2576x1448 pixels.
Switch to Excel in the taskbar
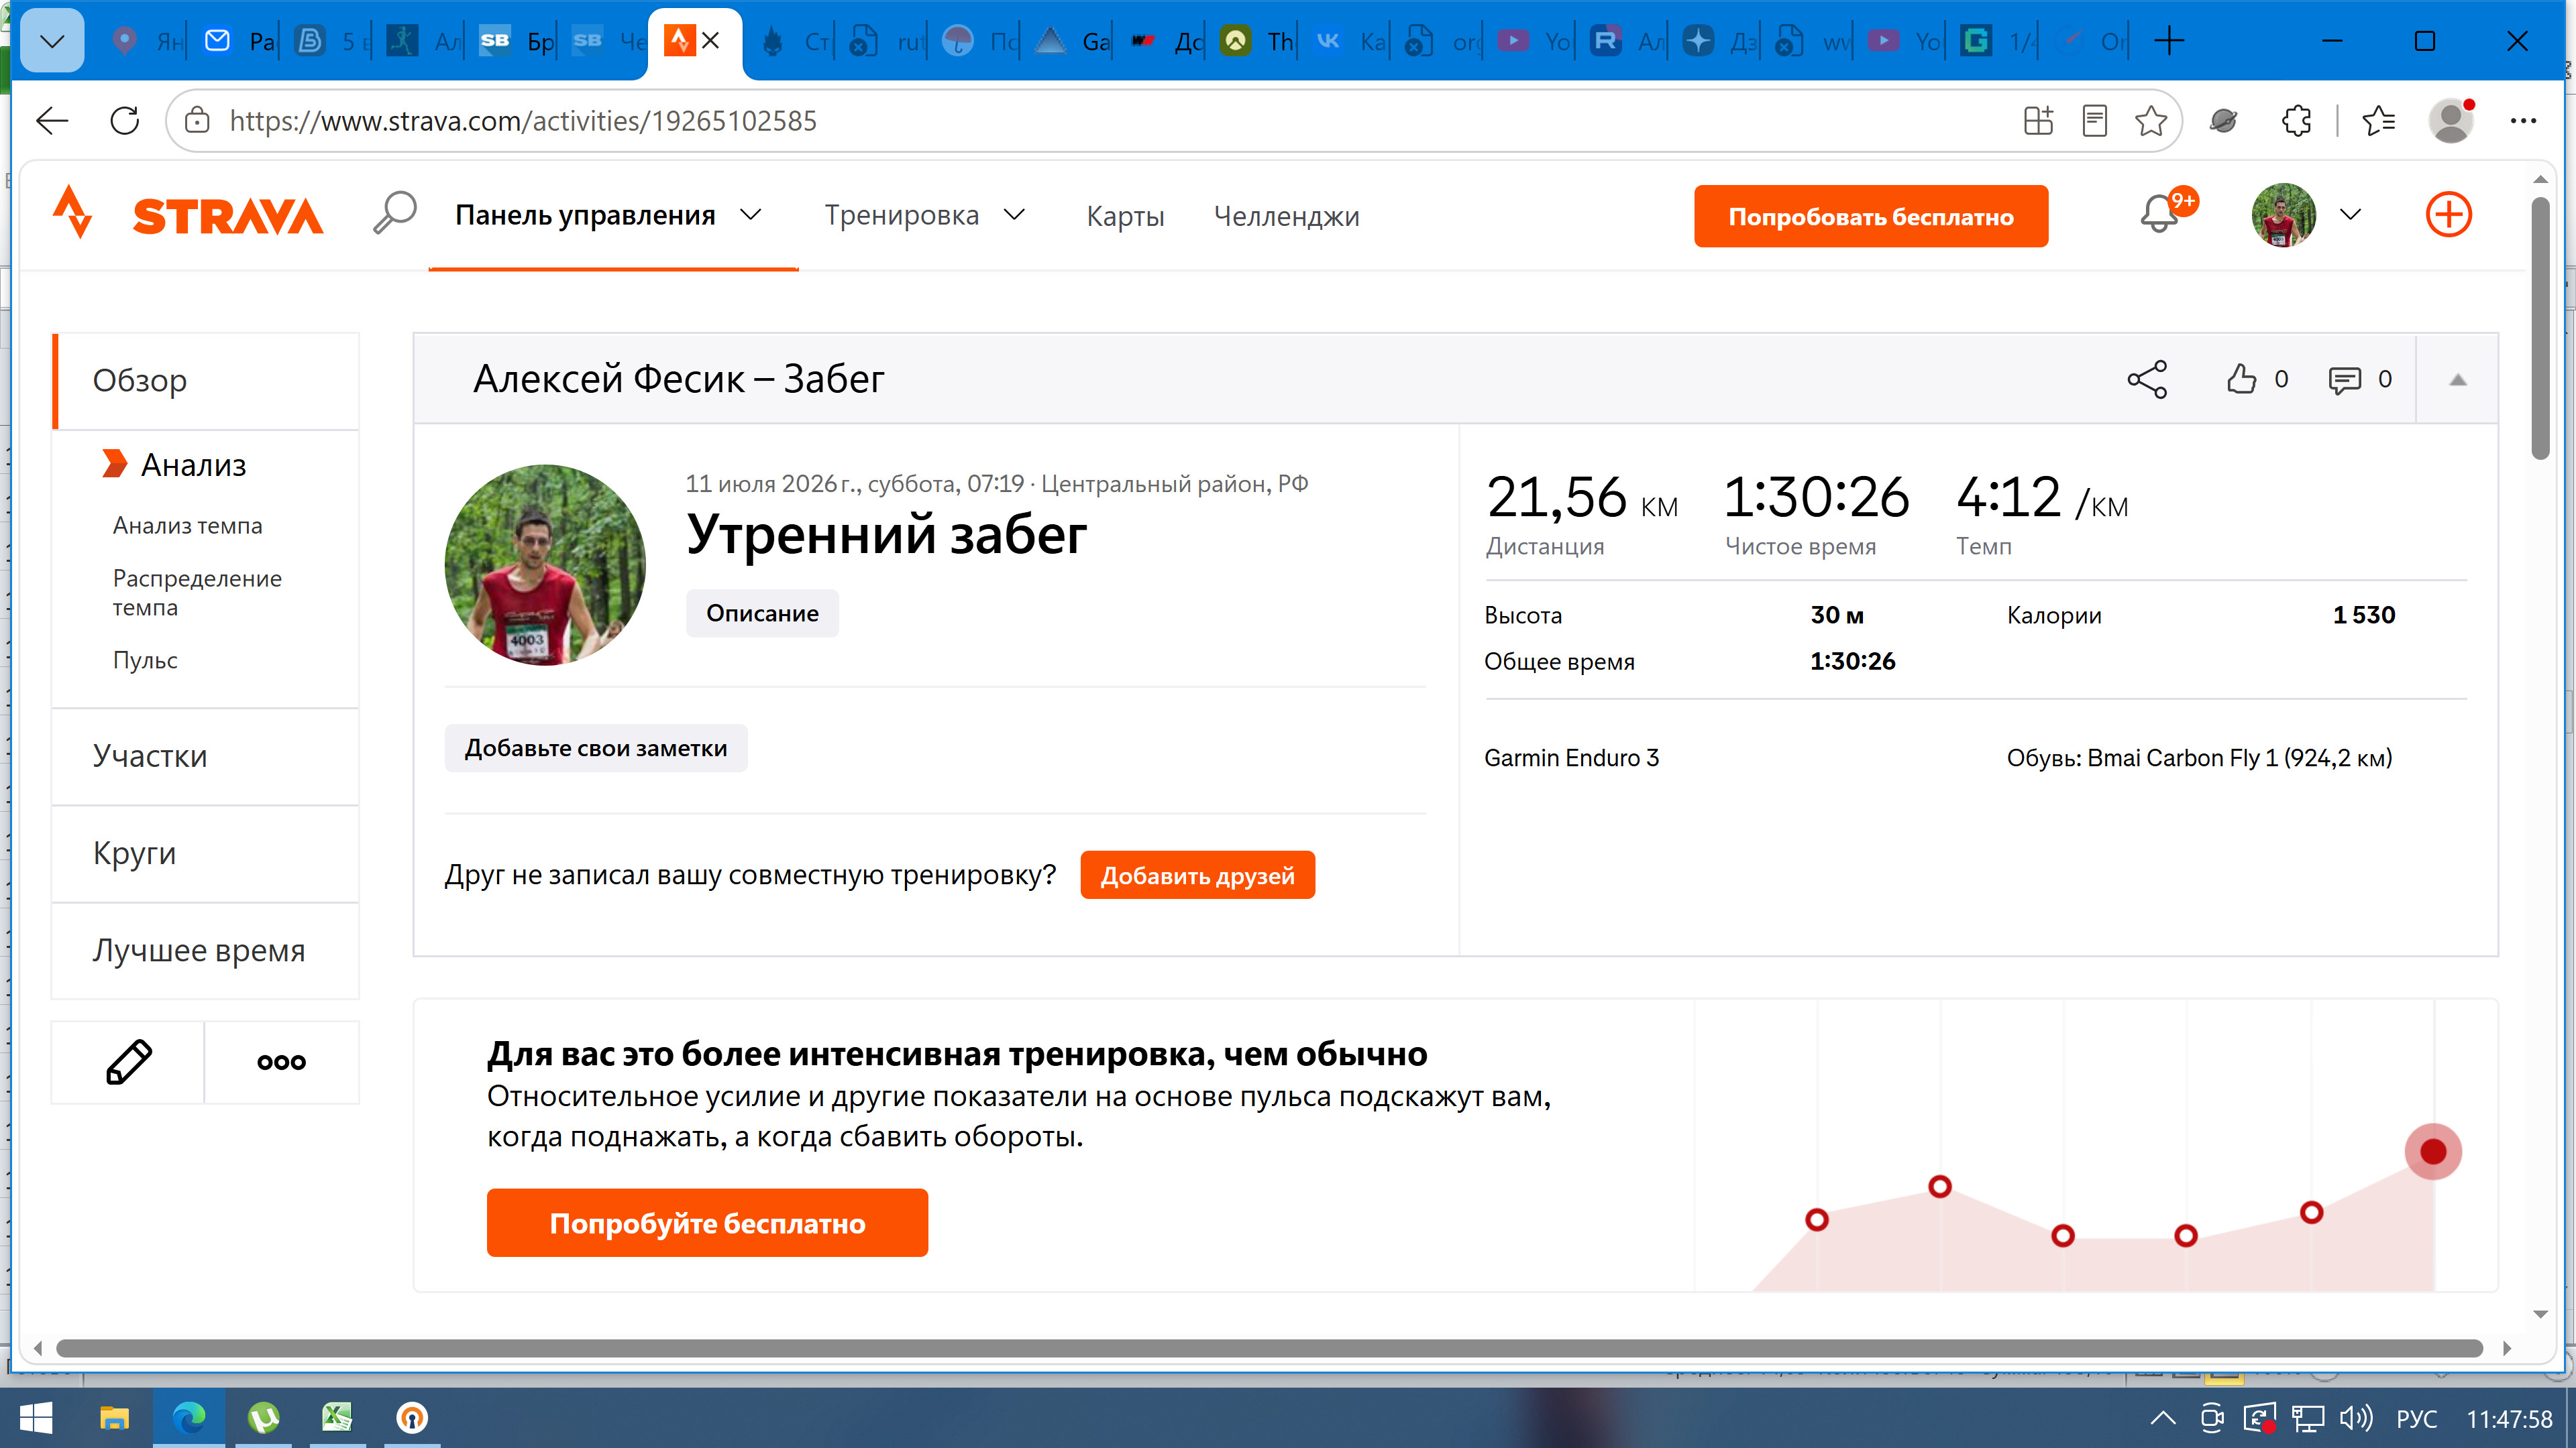coord(337,1418)
